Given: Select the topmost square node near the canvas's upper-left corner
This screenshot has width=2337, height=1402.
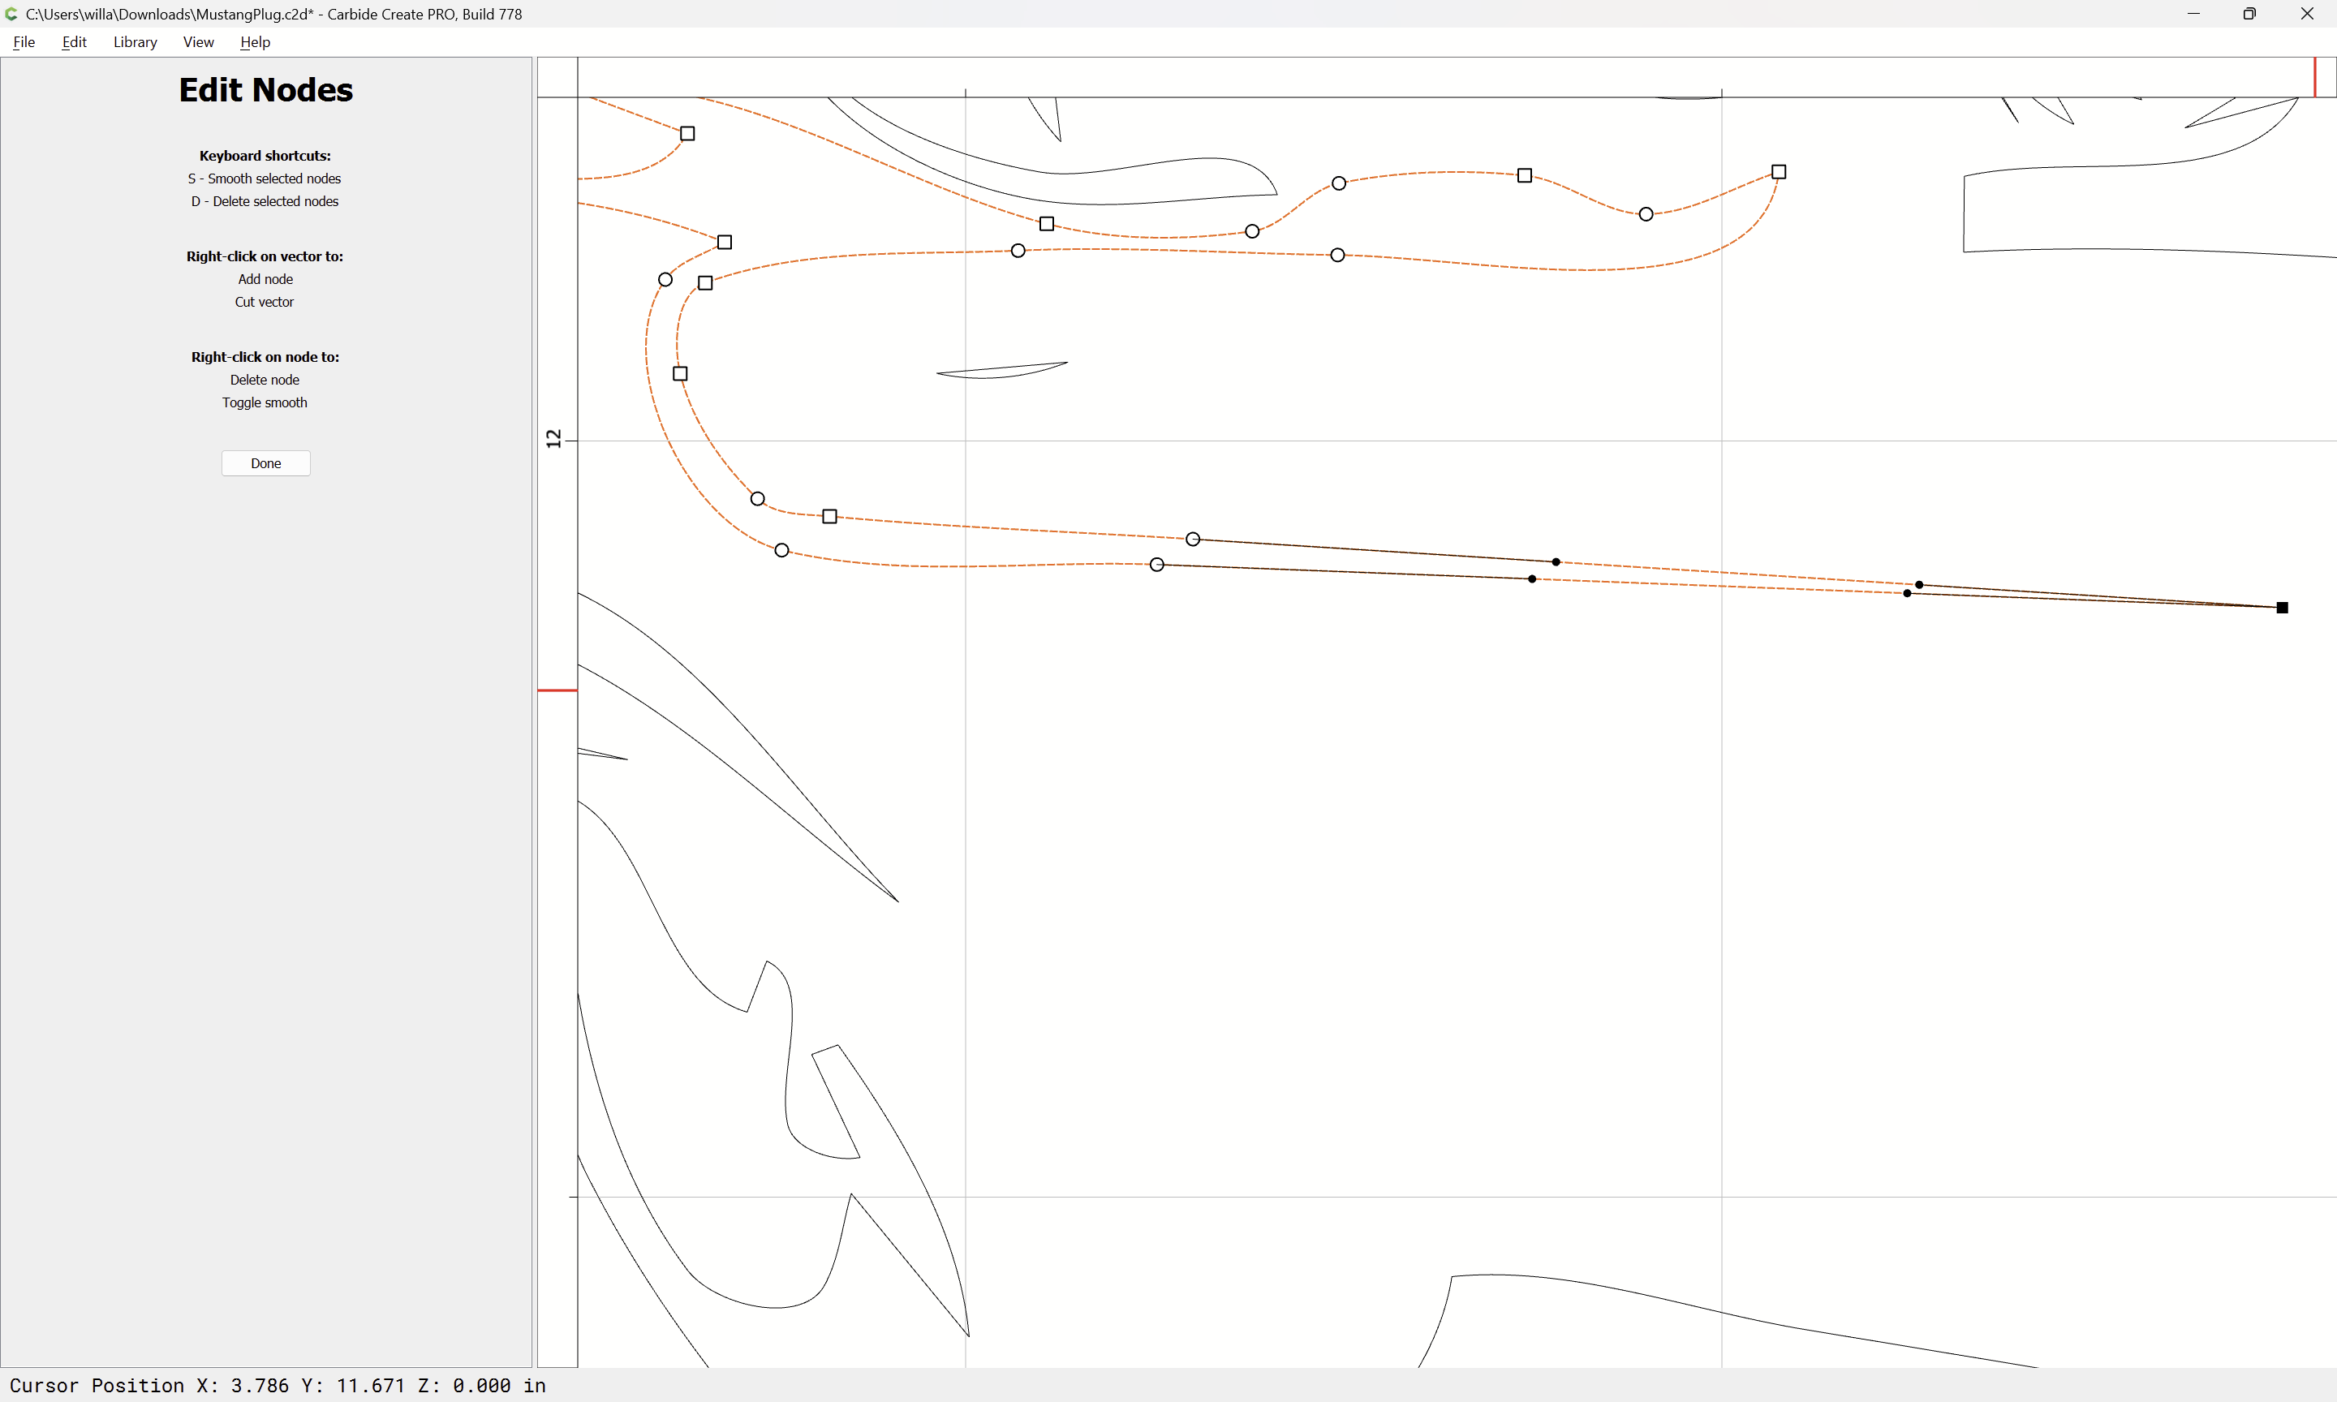Looking at the screenshot, I should tap(687, 134).
